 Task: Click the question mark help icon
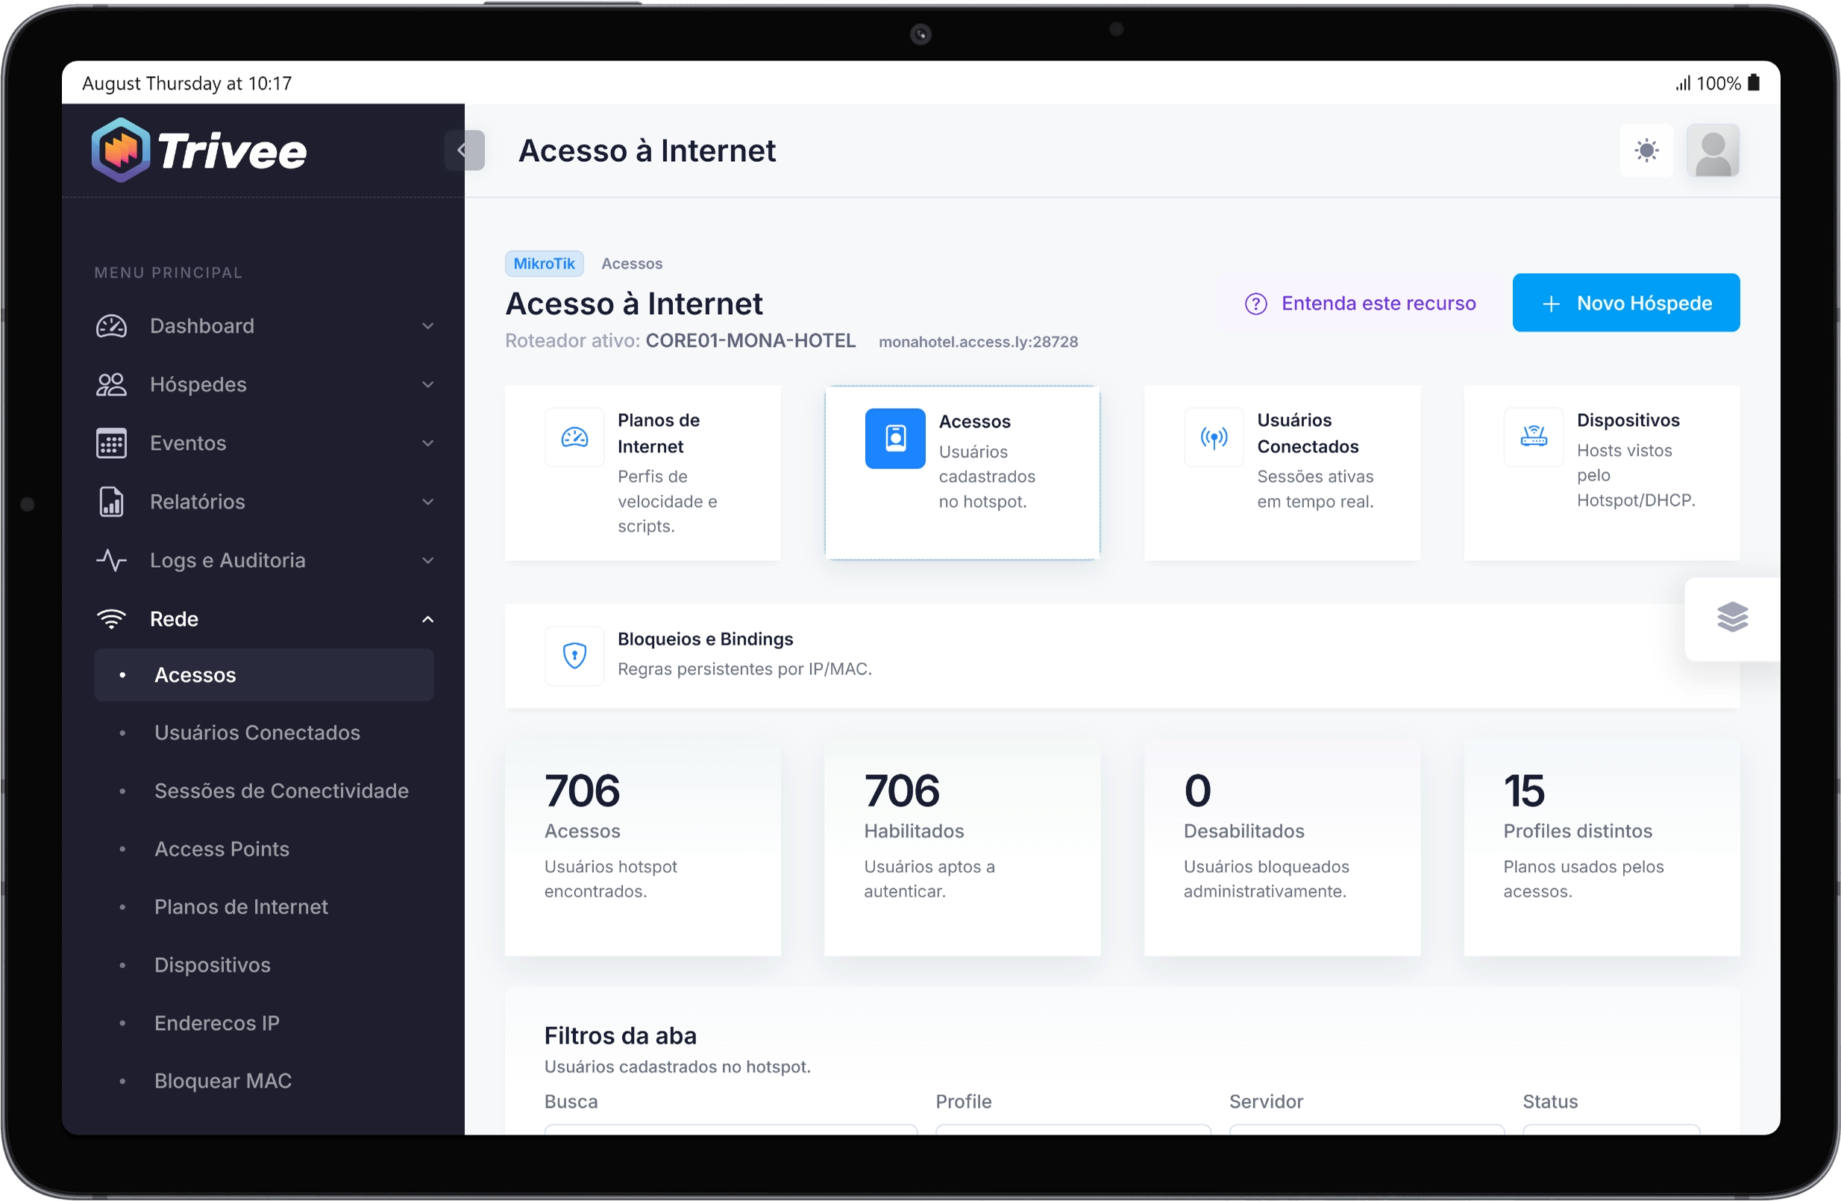(1255, 304)
